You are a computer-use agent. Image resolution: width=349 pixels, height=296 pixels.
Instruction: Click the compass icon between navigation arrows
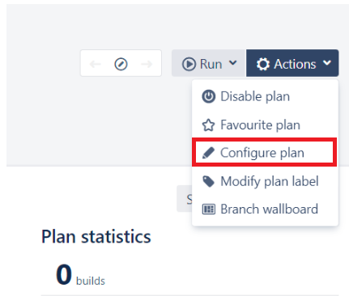click(121, 64)
